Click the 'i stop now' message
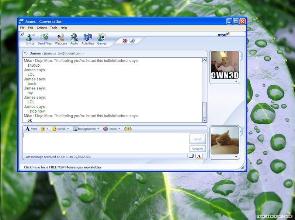 [x=36, y=111]
